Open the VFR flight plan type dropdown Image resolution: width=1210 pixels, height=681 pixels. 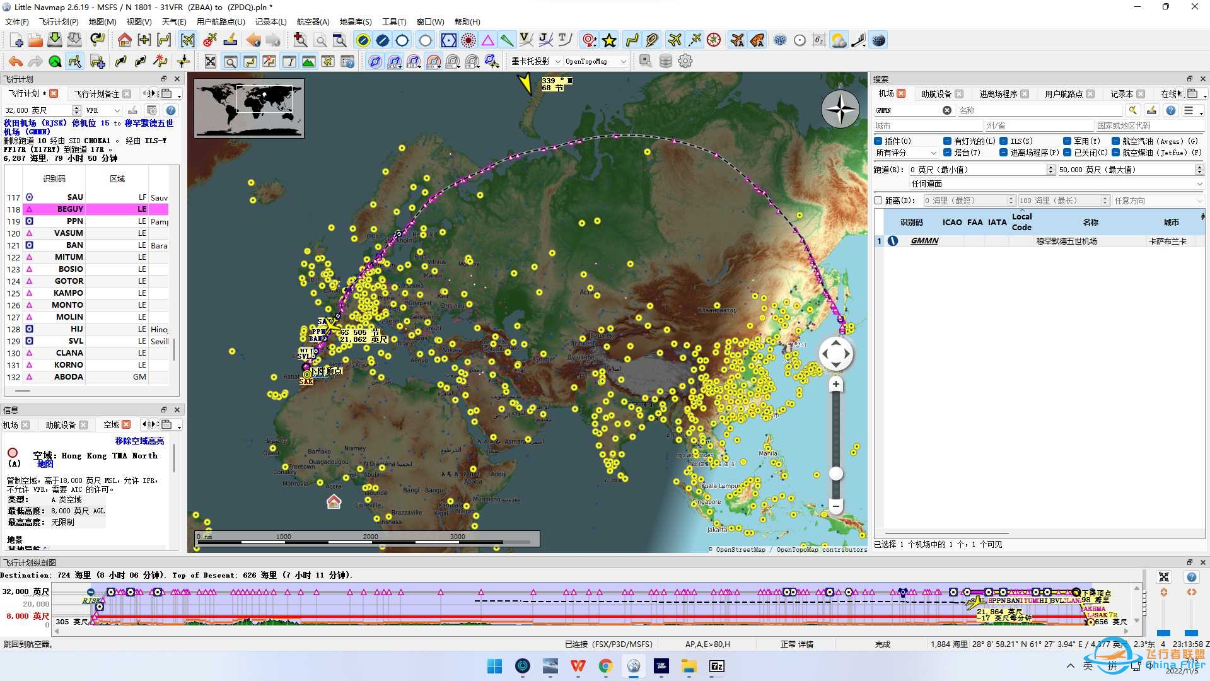point(103,110)
